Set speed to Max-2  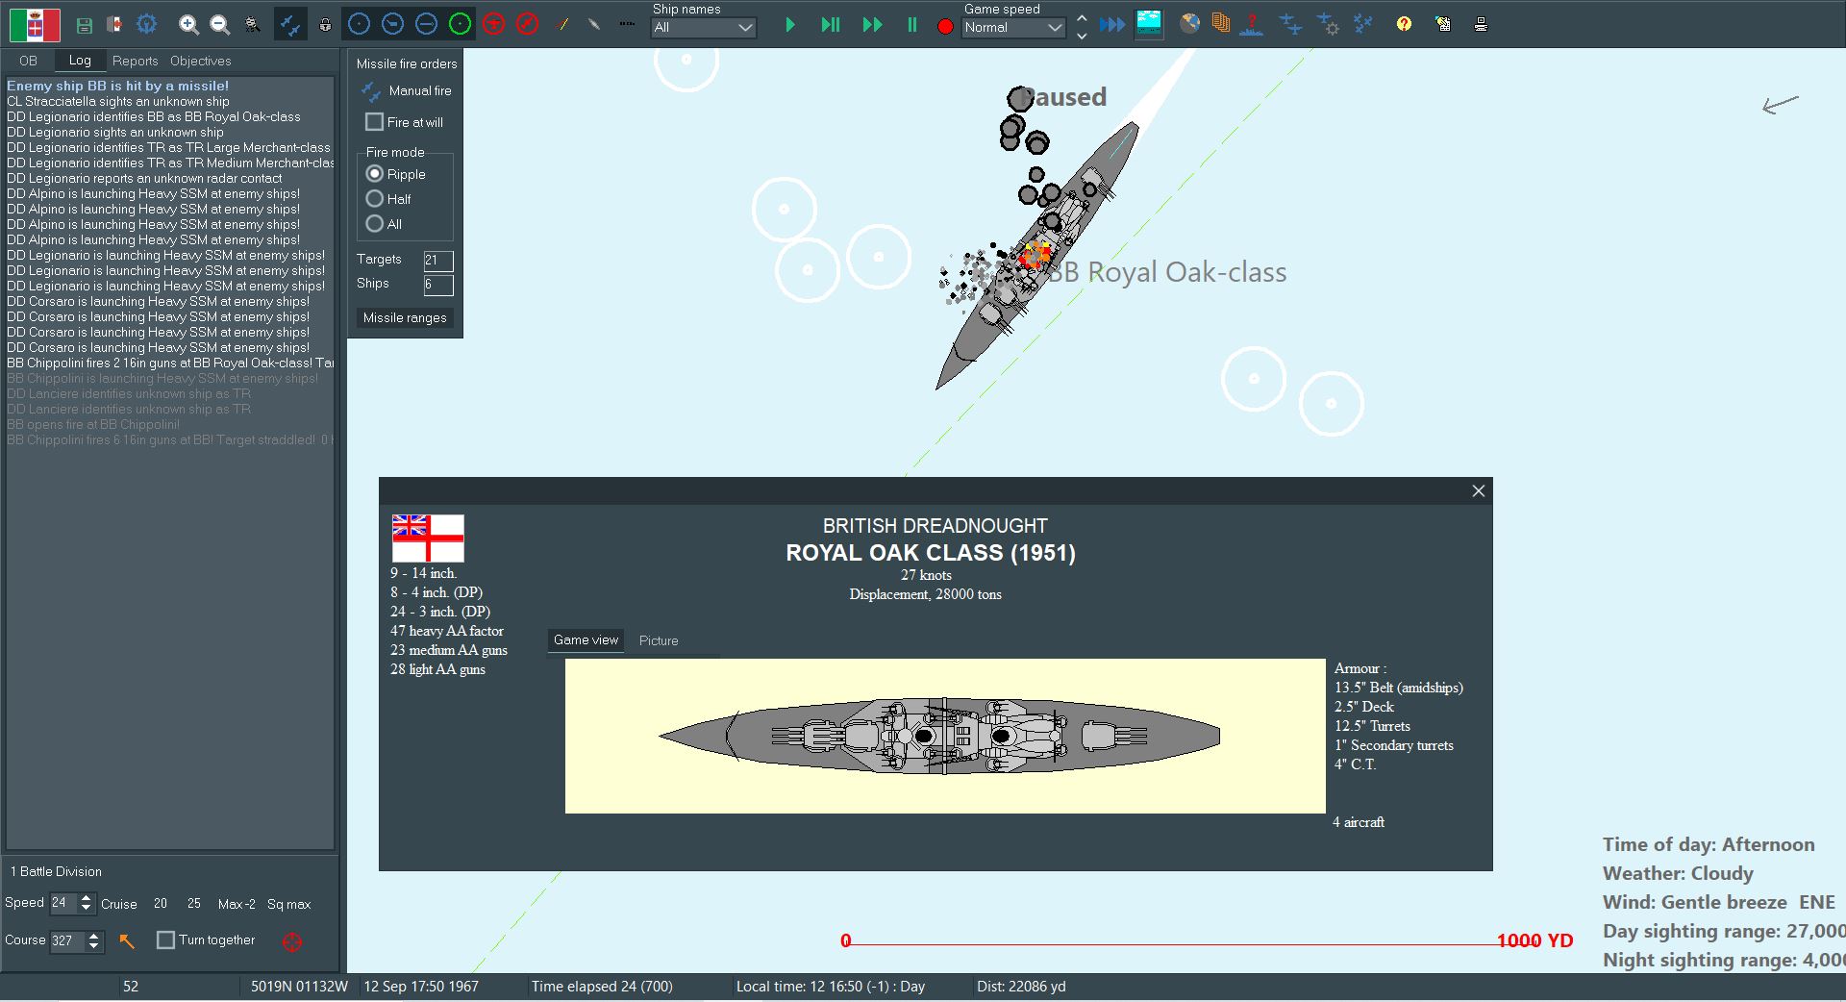tap(237, 904)
